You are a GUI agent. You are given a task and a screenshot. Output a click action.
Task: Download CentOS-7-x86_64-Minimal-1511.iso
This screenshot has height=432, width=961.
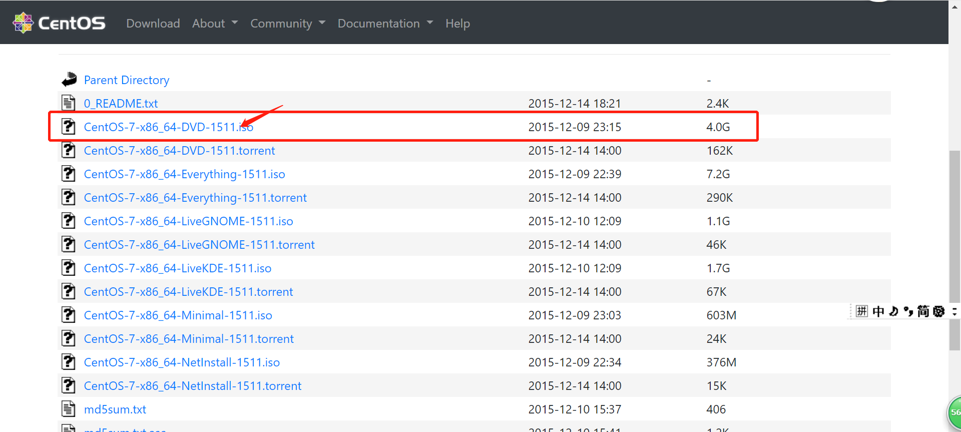point(178,315)
